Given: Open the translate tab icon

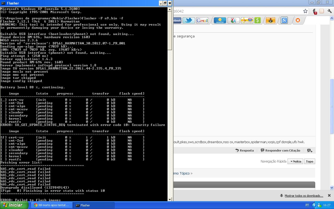Looking at the screenshot, I should point(234,20).
